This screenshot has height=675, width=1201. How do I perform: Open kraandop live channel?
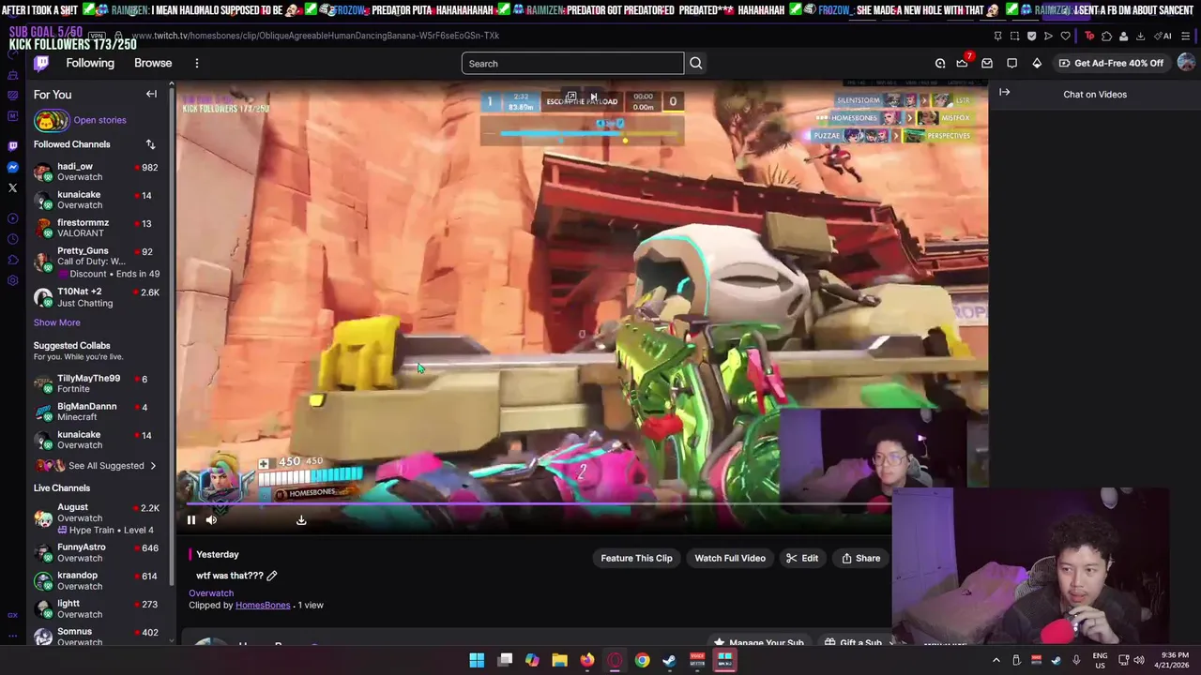[97, 580]
